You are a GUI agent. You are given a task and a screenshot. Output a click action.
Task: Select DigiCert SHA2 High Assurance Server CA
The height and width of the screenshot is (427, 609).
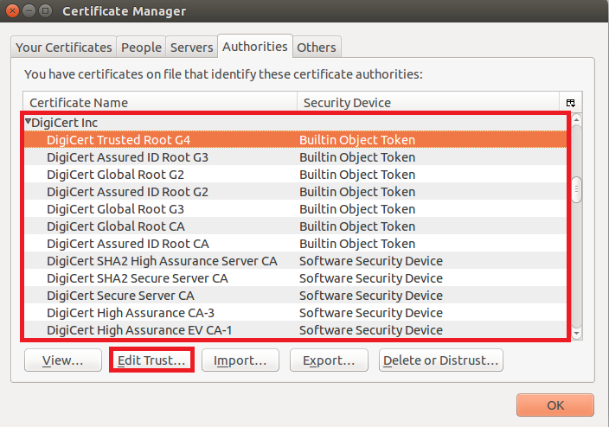click(295, 261)
